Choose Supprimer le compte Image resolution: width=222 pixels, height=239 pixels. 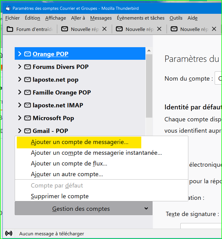click(101, 196)
